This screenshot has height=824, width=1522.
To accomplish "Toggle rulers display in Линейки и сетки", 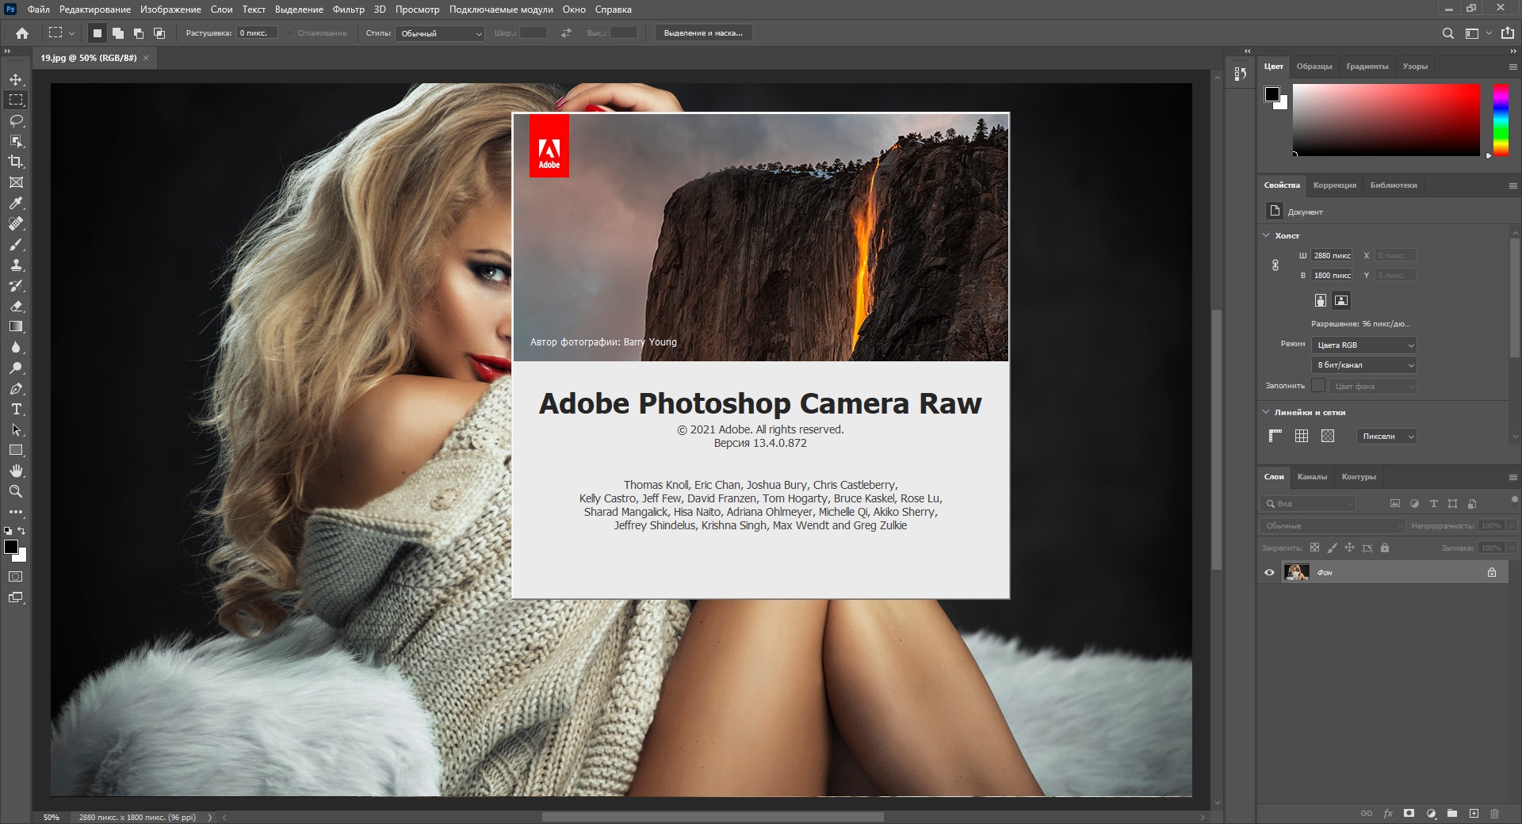I will (x=1275, y=436).
